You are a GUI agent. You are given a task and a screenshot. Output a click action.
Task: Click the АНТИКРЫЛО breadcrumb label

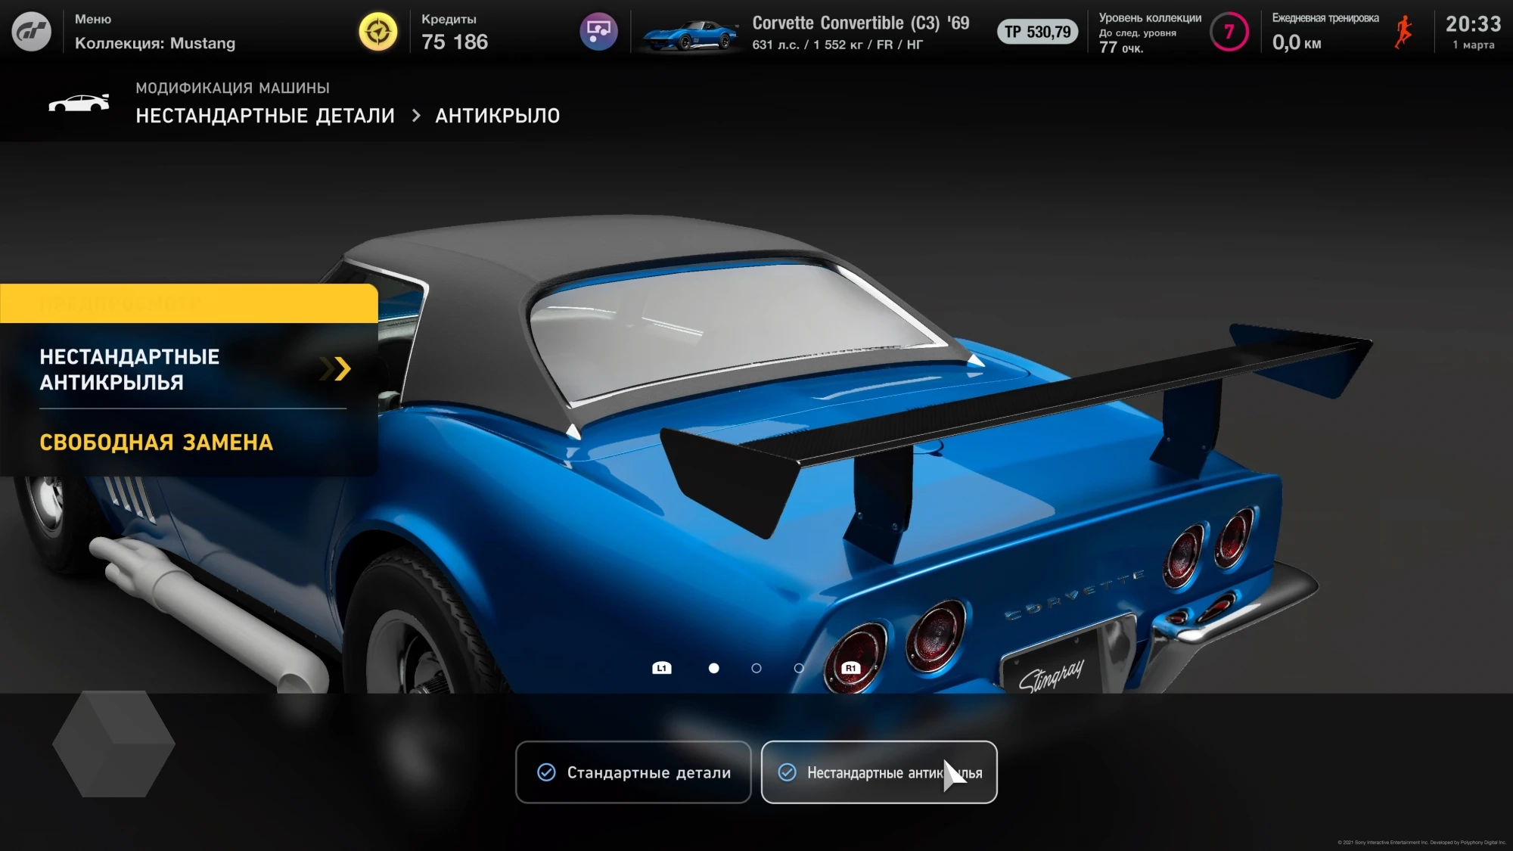tap(497, 116)
